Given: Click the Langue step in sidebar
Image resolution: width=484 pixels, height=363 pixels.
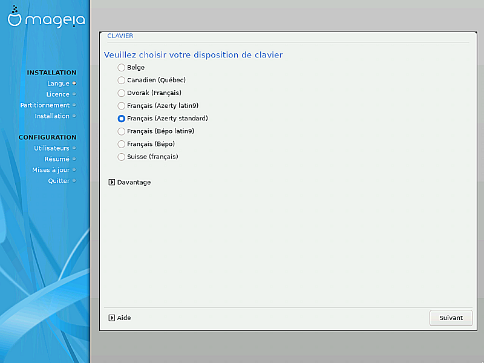Looking at the screenshot, I should (59, 83).
